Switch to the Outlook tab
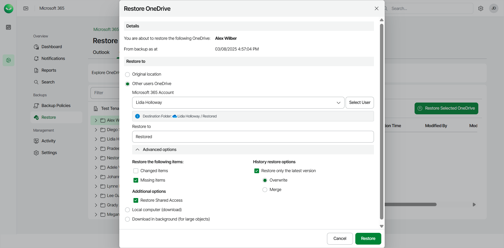The image size is (504, 248). pos(101,52)
